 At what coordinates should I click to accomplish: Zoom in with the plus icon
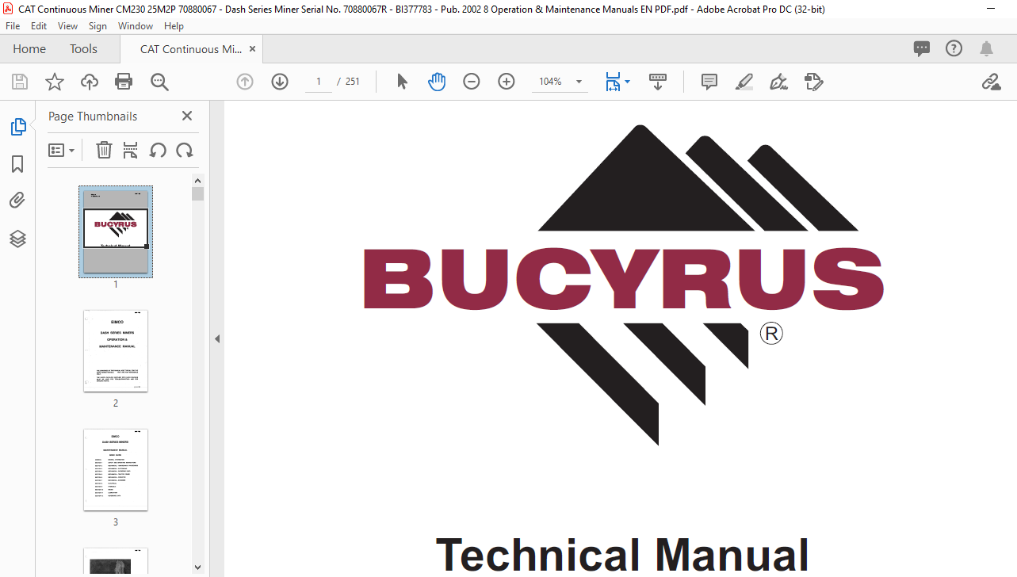coord(507,82)
